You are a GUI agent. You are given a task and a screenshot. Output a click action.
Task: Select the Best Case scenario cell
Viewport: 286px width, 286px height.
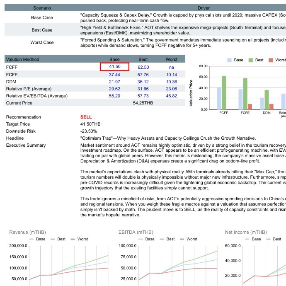(42, 30)
